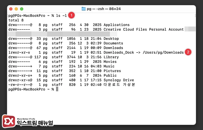Click the '-rw-r--r--@' permissions string
The image size is (203, 130).
tap(20, 85)
